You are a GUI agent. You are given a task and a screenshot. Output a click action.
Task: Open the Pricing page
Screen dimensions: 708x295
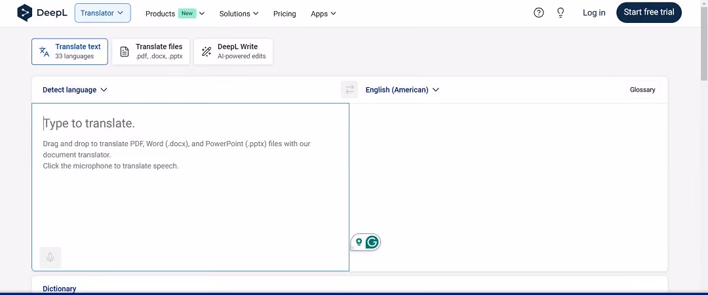tap(285, 14)
